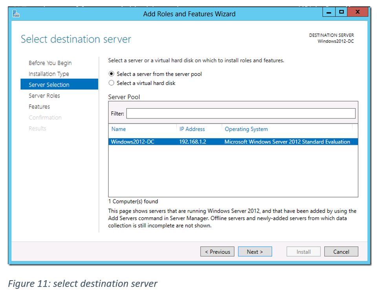Sort server pool by IP Address column
Image resolution: width=381 pixels, height=292 pixels.
coord(192,129)
